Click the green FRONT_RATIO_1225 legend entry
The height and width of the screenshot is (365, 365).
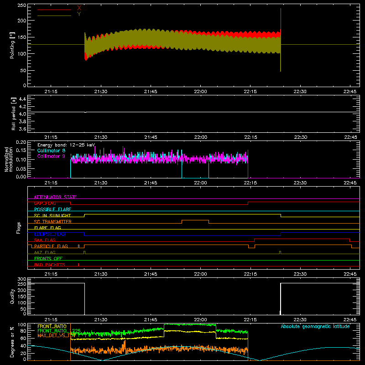click(59, 331)
